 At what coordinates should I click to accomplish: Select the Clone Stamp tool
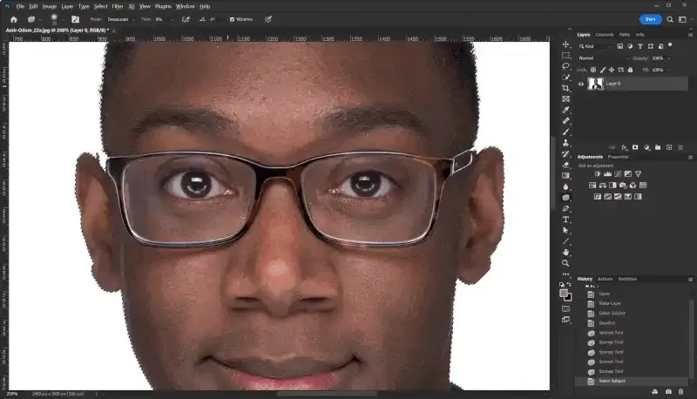(x=565, y=143)
